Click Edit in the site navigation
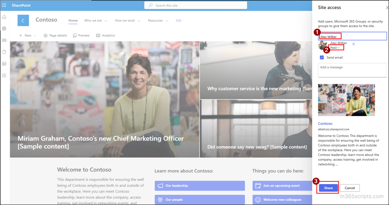This screenshot has height=205, width=389. tap(179, 20)
